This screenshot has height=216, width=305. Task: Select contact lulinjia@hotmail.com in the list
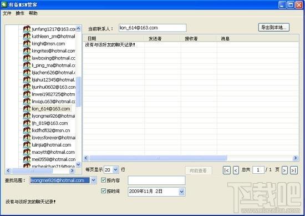(x=52, y=145)
